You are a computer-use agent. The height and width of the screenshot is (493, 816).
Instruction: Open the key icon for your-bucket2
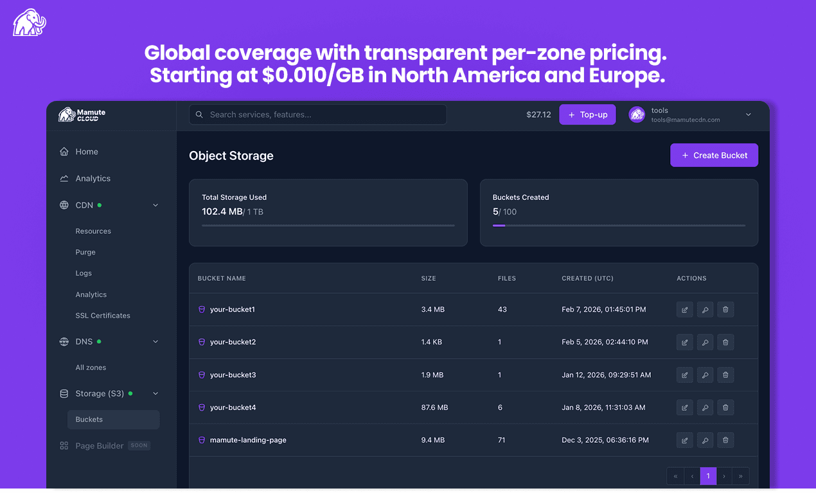click(705, 342)
